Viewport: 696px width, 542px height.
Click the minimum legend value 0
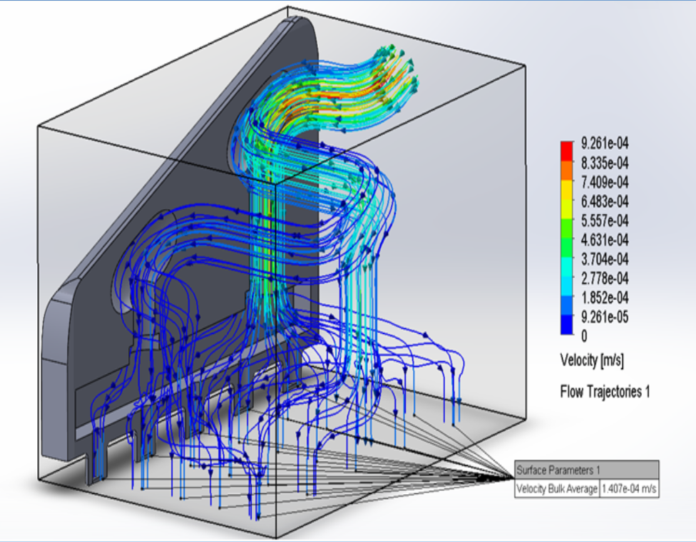(x=585, y=336)
